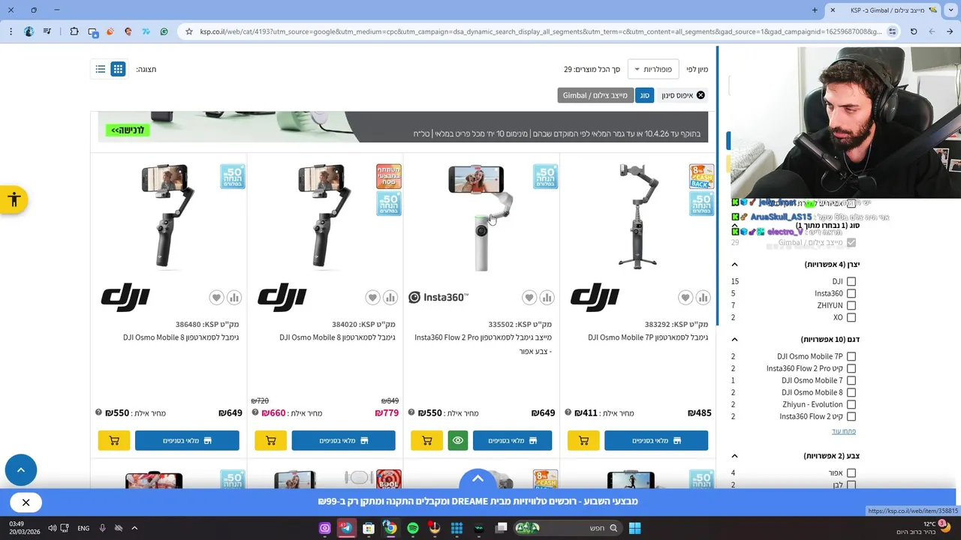This screenshot has width=961, height=540.
Task: Check branch stock for Insta360 Flow 2 Pro
Action: [x=512, y=440]
